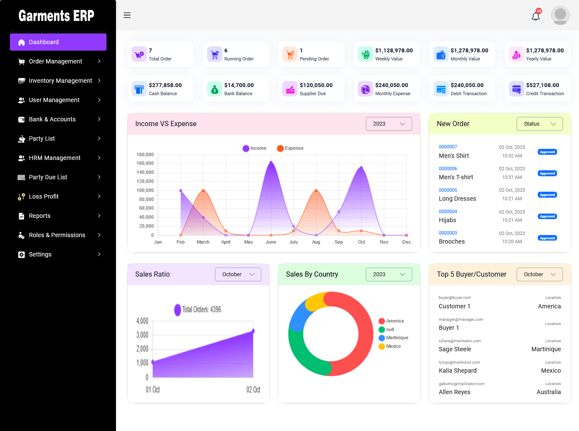The height and width of the screenshot is (431, 579).
Task: Open order number 0000007 link
Action: point(448,147)
